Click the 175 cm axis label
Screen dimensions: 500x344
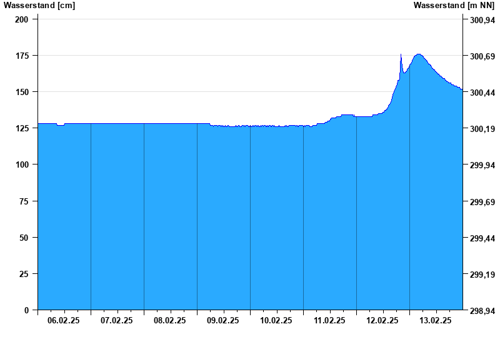(x=22, y=56)
